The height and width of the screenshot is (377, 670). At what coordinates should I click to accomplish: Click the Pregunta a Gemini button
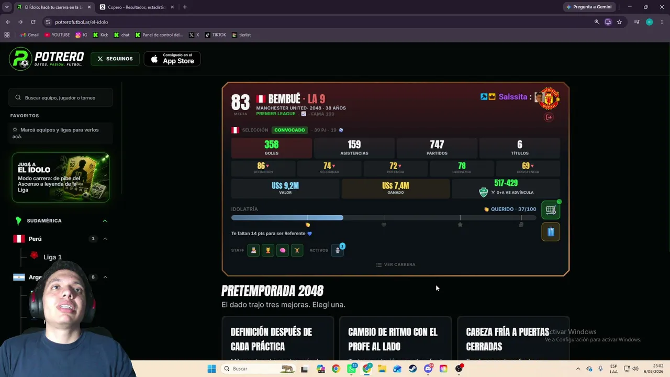(x=589, y=7)
